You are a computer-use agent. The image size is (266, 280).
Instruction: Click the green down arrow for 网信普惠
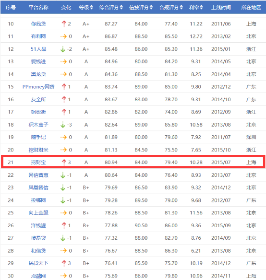[63, 175]
